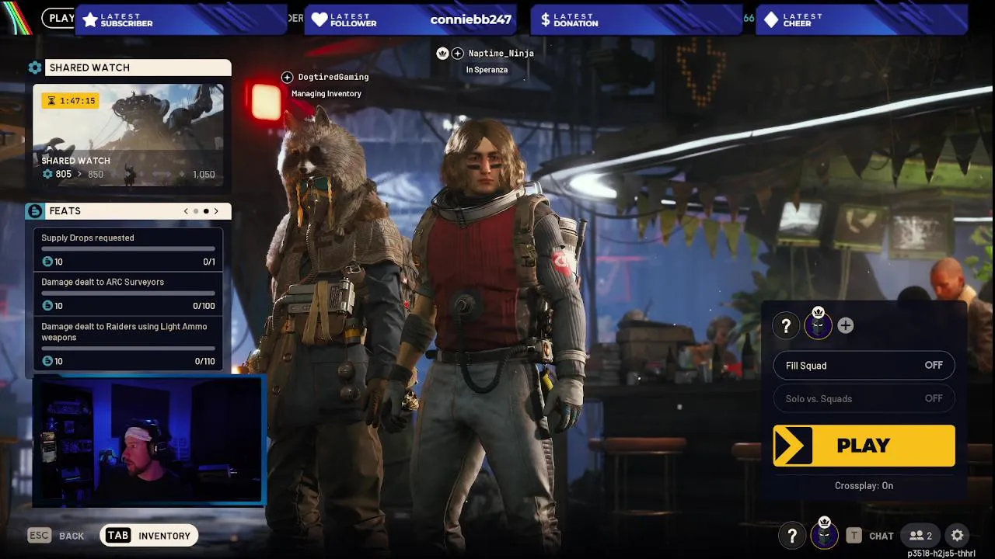Screen dimensions: 995x559
Task: Click the Supply Drops coin reward icon
Action: coord(47,262)
